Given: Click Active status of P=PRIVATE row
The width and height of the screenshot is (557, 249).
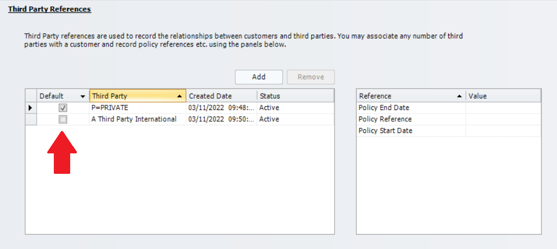Looking at the screenshot, I should (269, 108).
